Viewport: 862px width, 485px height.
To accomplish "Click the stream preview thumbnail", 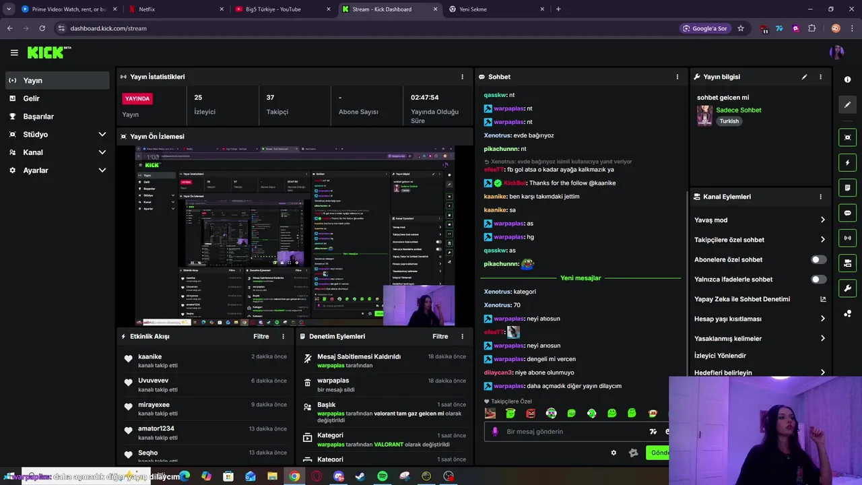I will 295,236.
